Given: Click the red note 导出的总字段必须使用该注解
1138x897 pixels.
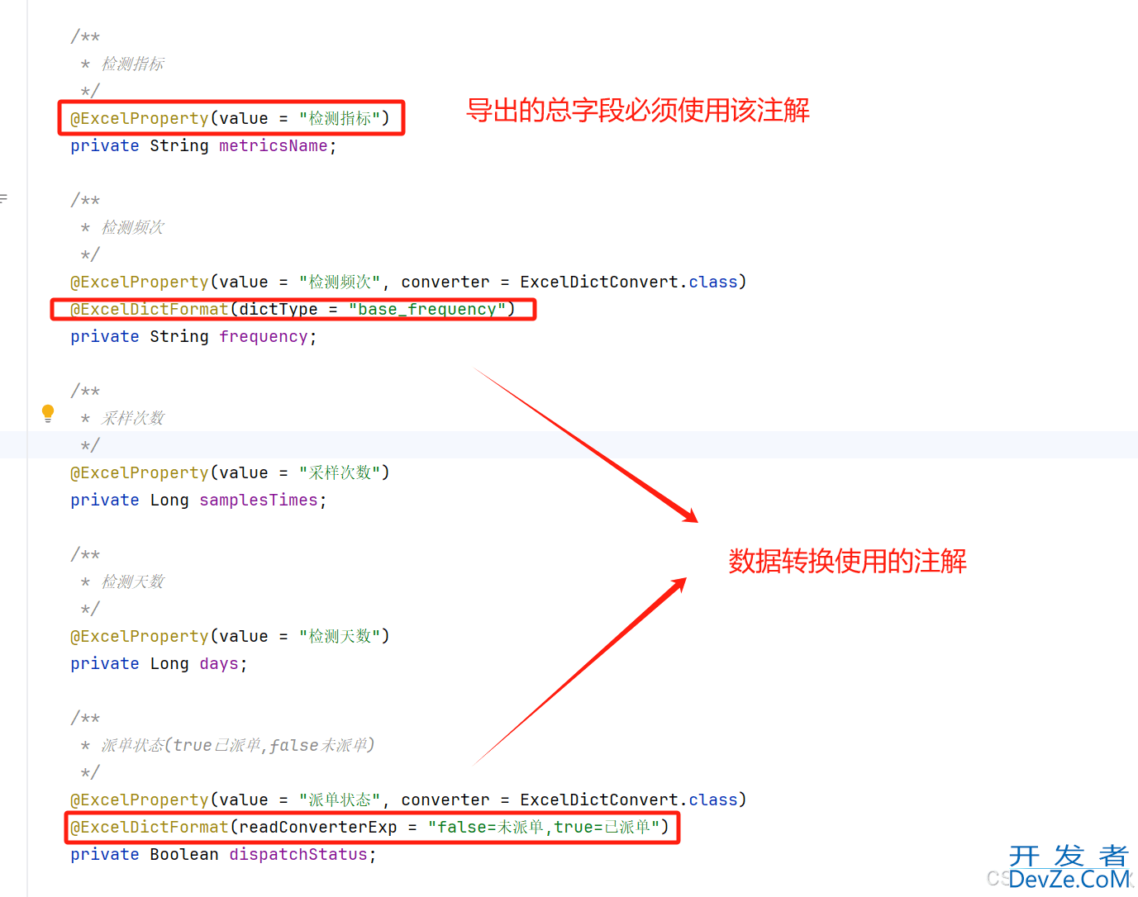Looking at the screenshot, I should tap(638, 110).
